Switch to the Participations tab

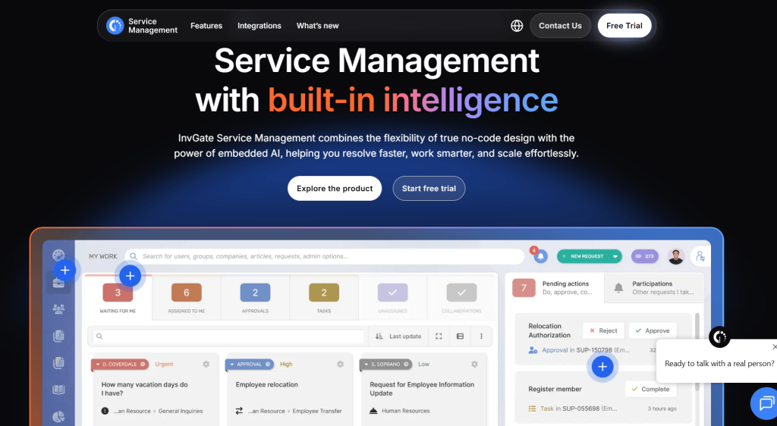pos(654,287)
